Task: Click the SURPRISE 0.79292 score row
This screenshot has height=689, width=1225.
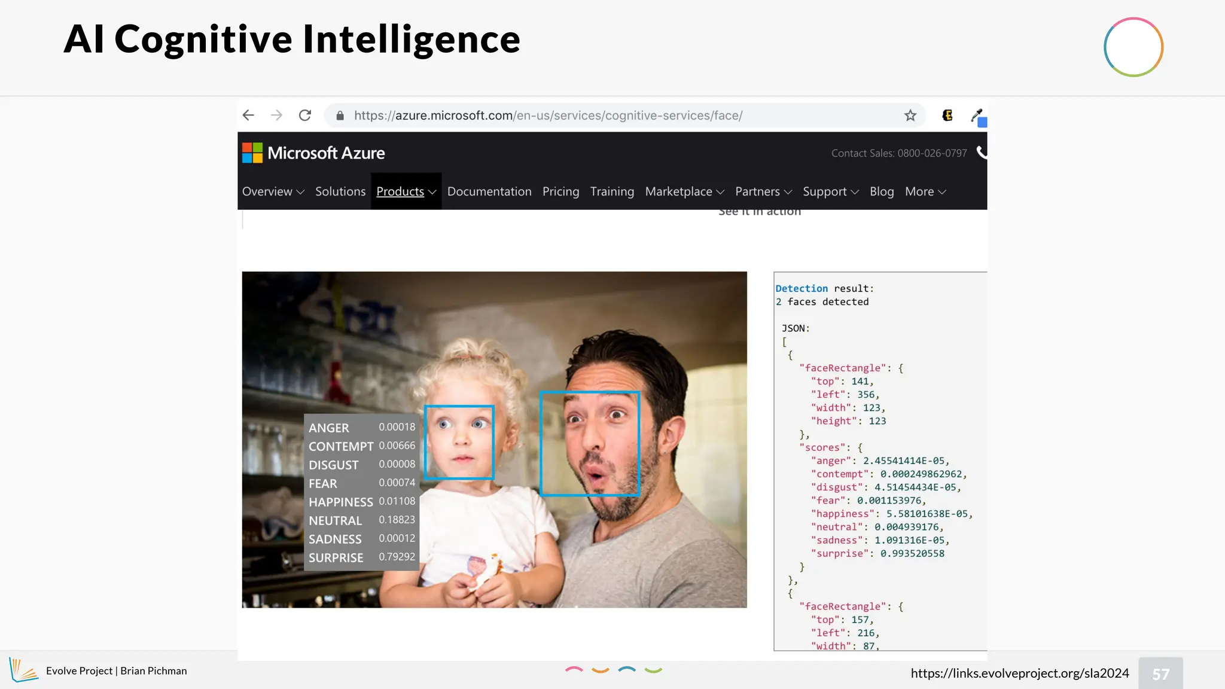Action: [362, 557]
